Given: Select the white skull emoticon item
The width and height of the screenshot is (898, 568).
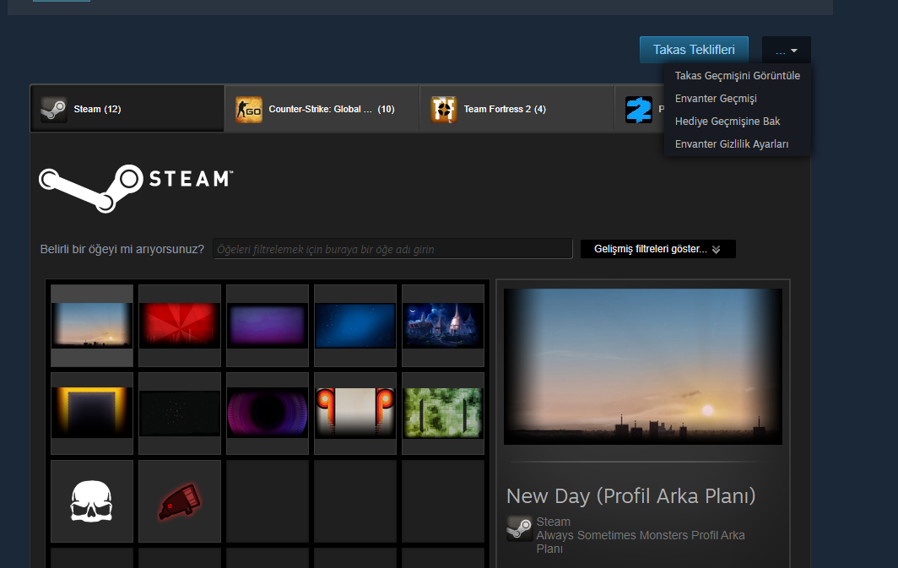Looking at the screenshot, I should (92, 501).
